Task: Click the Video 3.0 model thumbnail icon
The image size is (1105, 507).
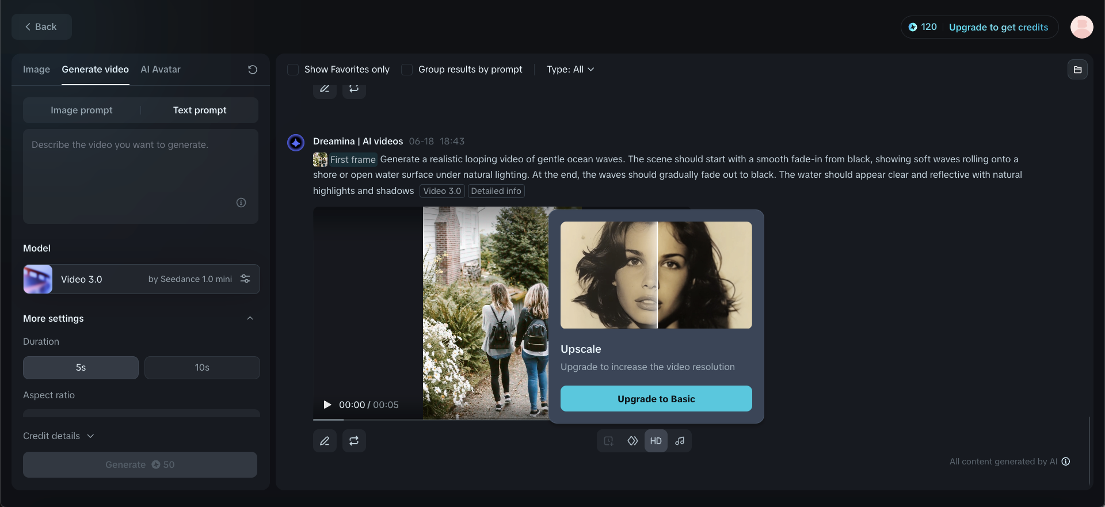Action: click(x=38, y=279)
